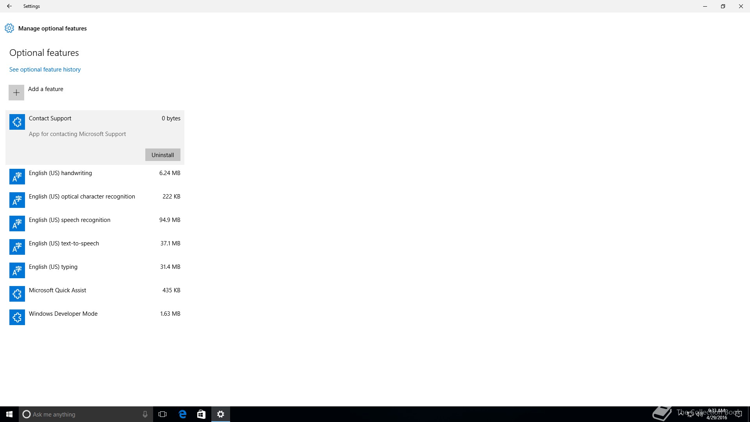
Task: Click the plus icon for Add a feature
Action: pyautogui.click(x=16, y=93)
